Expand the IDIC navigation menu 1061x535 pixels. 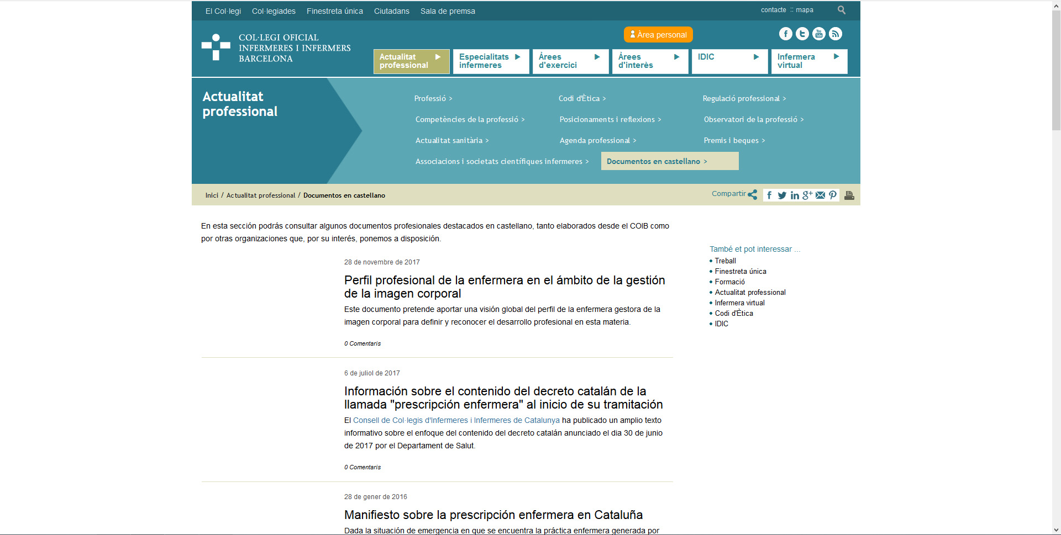729,61
